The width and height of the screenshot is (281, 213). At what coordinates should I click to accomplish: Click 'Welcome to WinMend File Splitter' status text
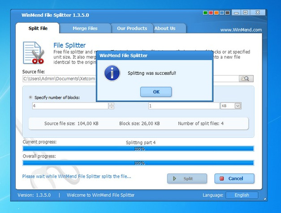coord(100,195)
